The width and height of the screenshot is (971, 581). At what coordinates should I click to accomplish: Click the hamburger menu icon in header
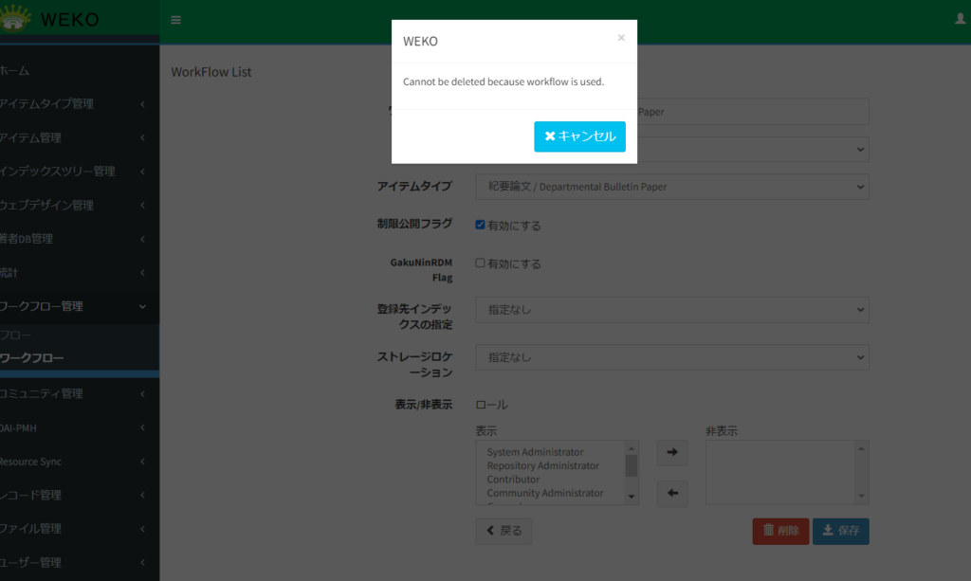(x=175, y=20)
